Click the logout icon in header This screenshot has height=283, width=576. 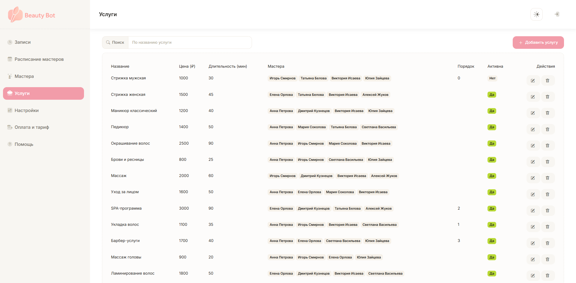[x=557, y=14]
